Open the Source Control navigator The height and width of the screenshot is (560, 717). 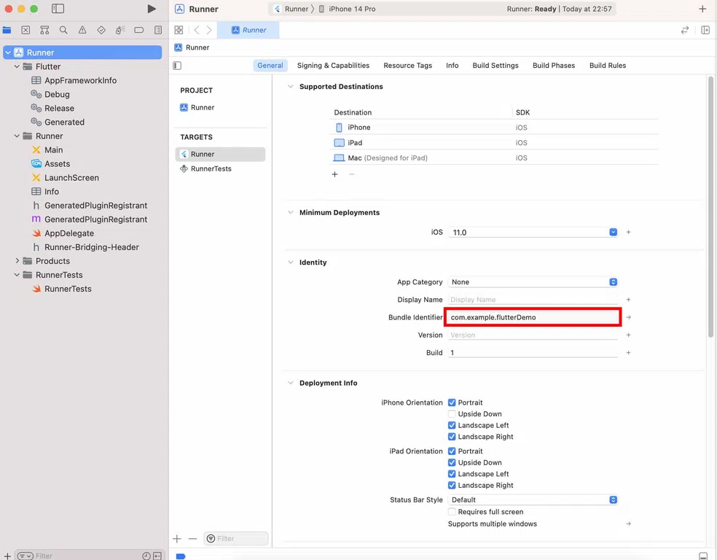tap(26, 30)
